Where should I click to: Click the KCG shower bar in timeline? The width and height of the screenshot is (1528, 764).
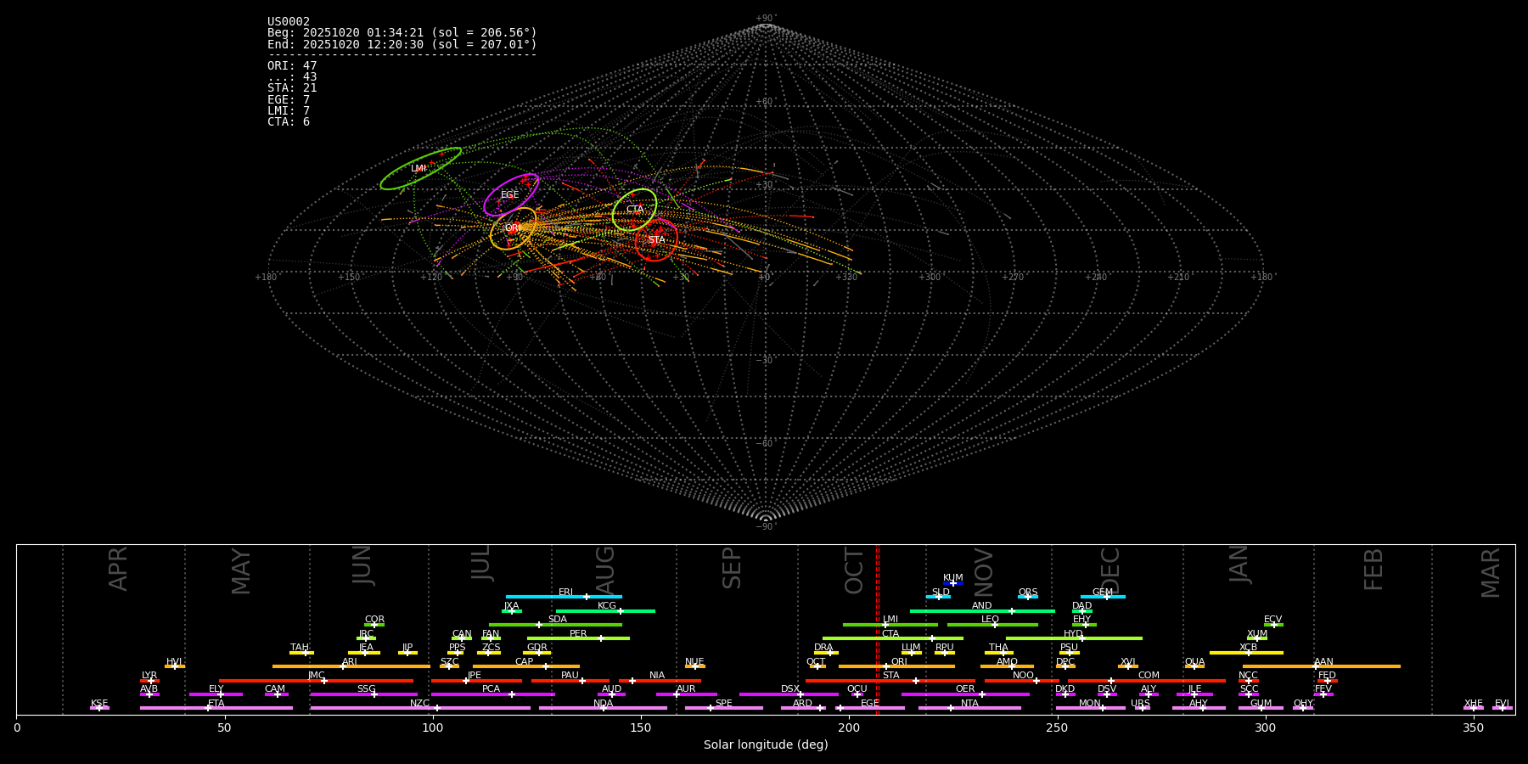click(605, 610)
